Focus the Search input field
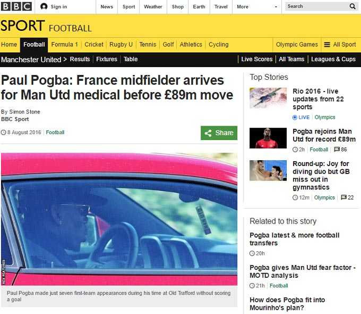 click(x=317, y=6)
